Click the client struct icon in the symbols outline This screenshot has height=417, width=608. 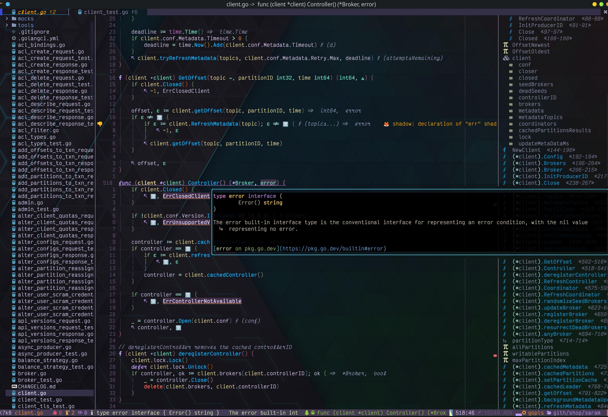[x=506, y=58]
